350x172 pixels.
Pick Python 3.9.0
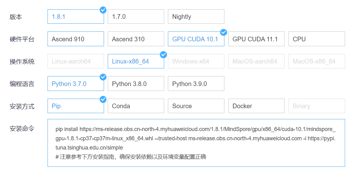click(x=196, y=84)
